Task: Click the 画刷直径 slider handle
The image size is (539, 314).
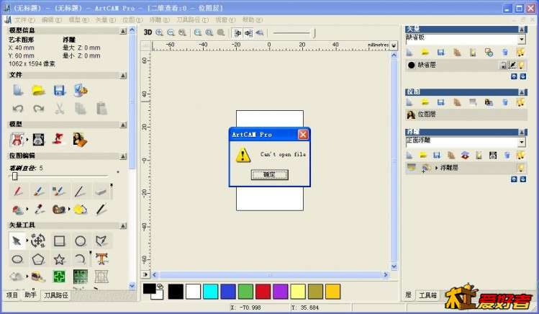Action: tap(15, 176)
